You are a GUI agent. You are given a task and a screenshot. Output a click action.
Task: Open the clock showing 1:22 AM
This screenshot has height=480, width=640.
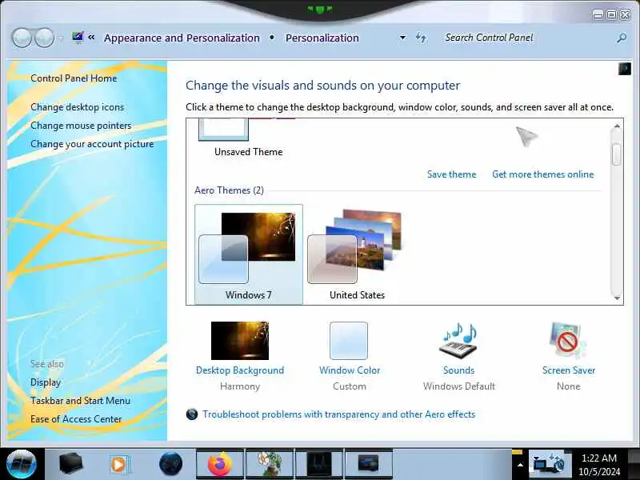pos(598,465)
